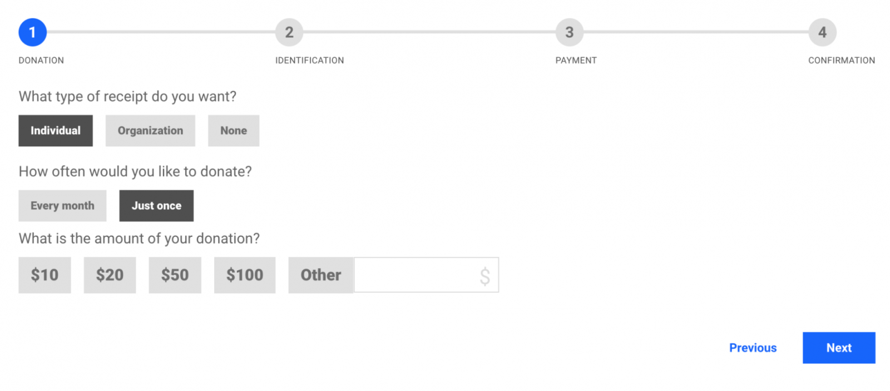Set donation frequency to Every month
This screenshot has height=391, width=890.
click(x=62, y=206)
